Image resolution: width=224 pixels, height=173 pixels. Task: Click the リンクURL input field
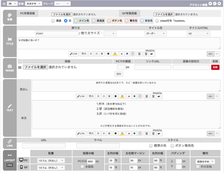click(153, 67)
